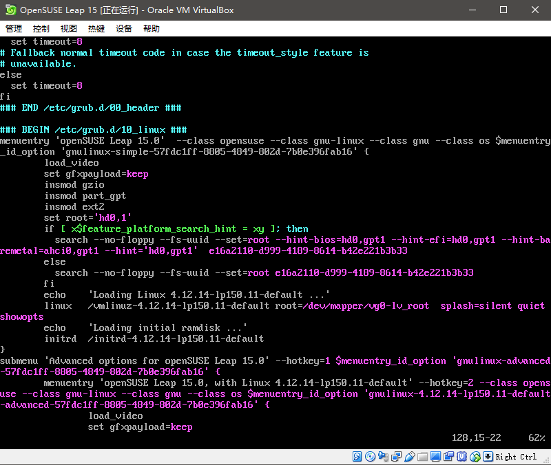
Task: Click the '--hotkey=2' option text
Action: pos(446,382)
